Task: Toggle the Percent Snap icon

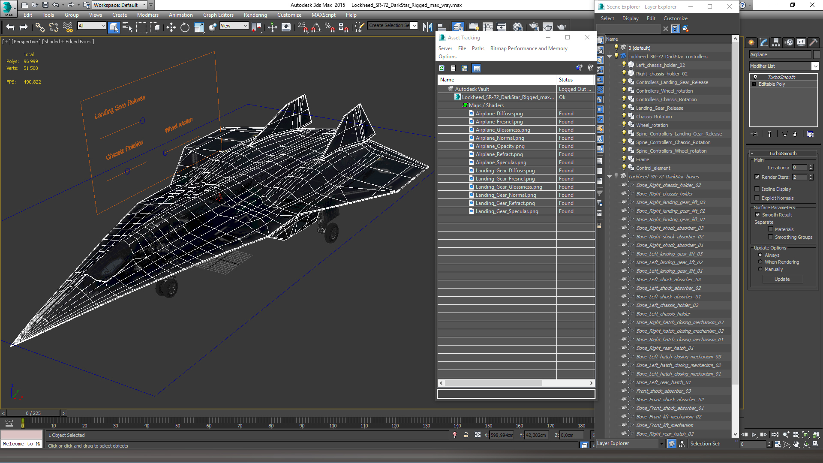Action: (330, 27)
